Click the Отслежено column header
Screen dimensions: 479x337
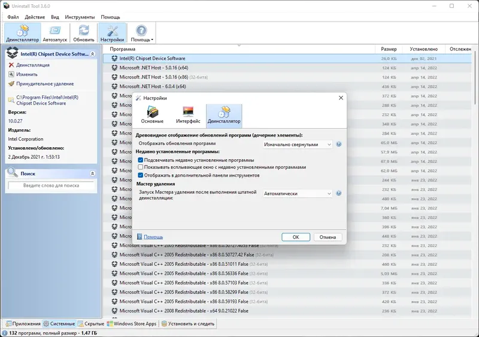pos(460,49)
